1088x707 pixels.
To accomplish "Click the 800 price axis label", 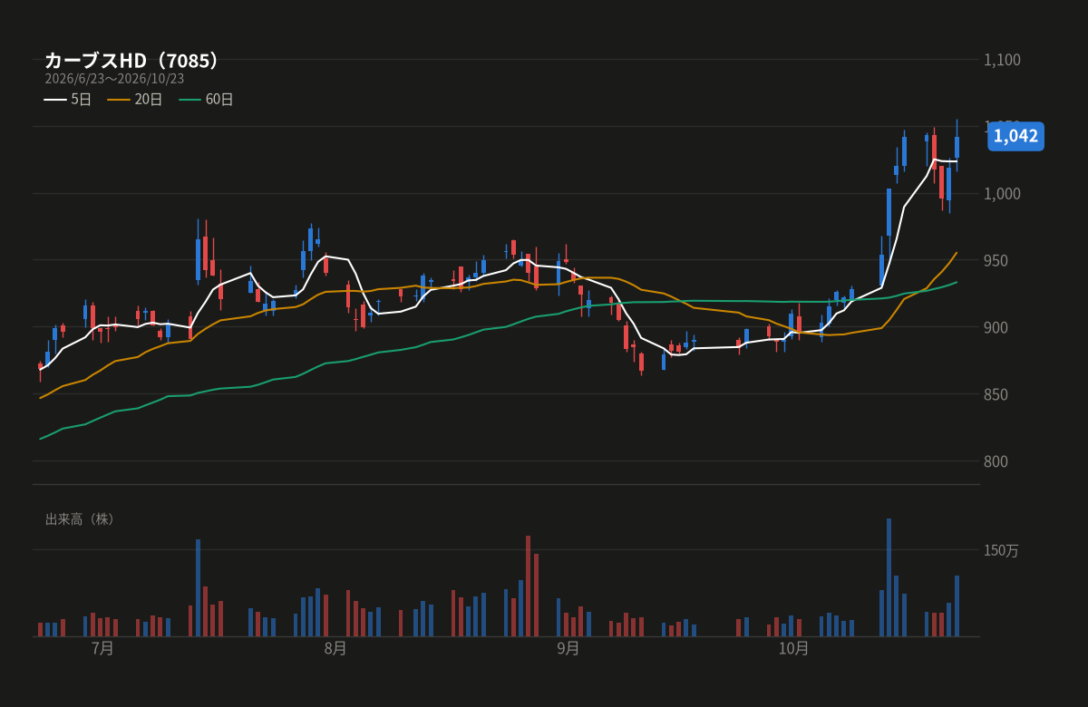I will pyautogui.click(x=996, y=461).
